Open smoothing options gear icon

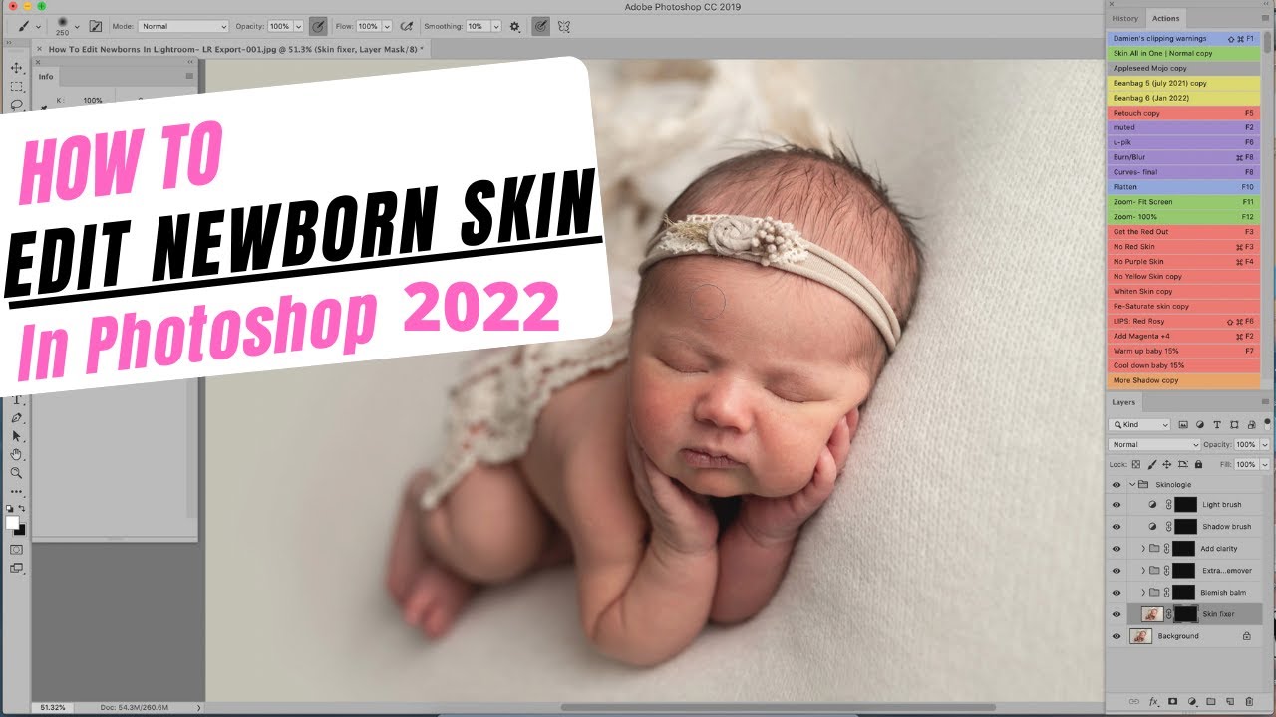(x=514, y=26)
